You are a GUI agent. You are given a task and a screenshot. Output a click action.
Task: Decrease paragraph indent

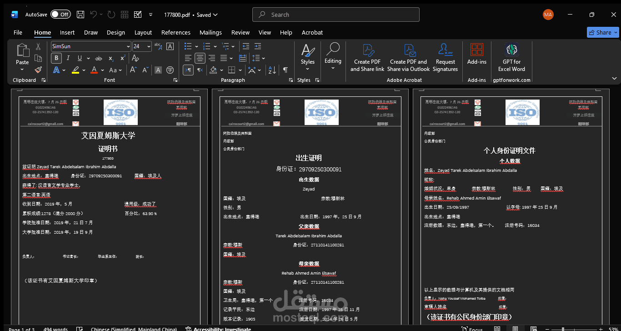tap(246, 46)
